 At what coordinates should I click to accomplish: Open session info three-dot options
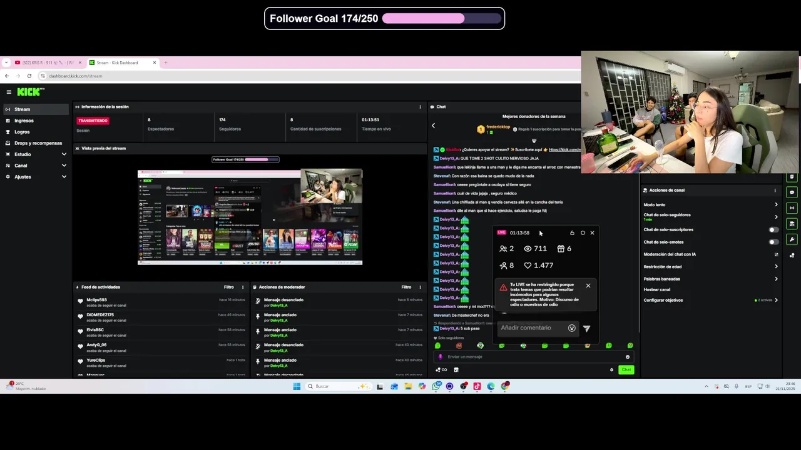coord(420,107)
